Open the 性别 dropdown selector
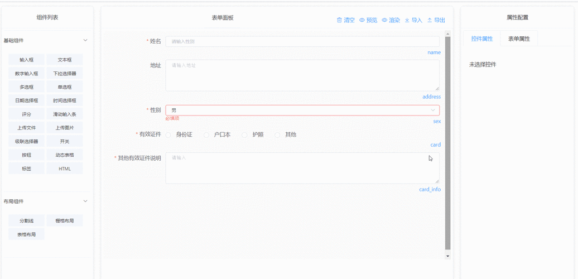Image resolution: width=578 pixels, height=279 pixels. click(x=302, y=110)
